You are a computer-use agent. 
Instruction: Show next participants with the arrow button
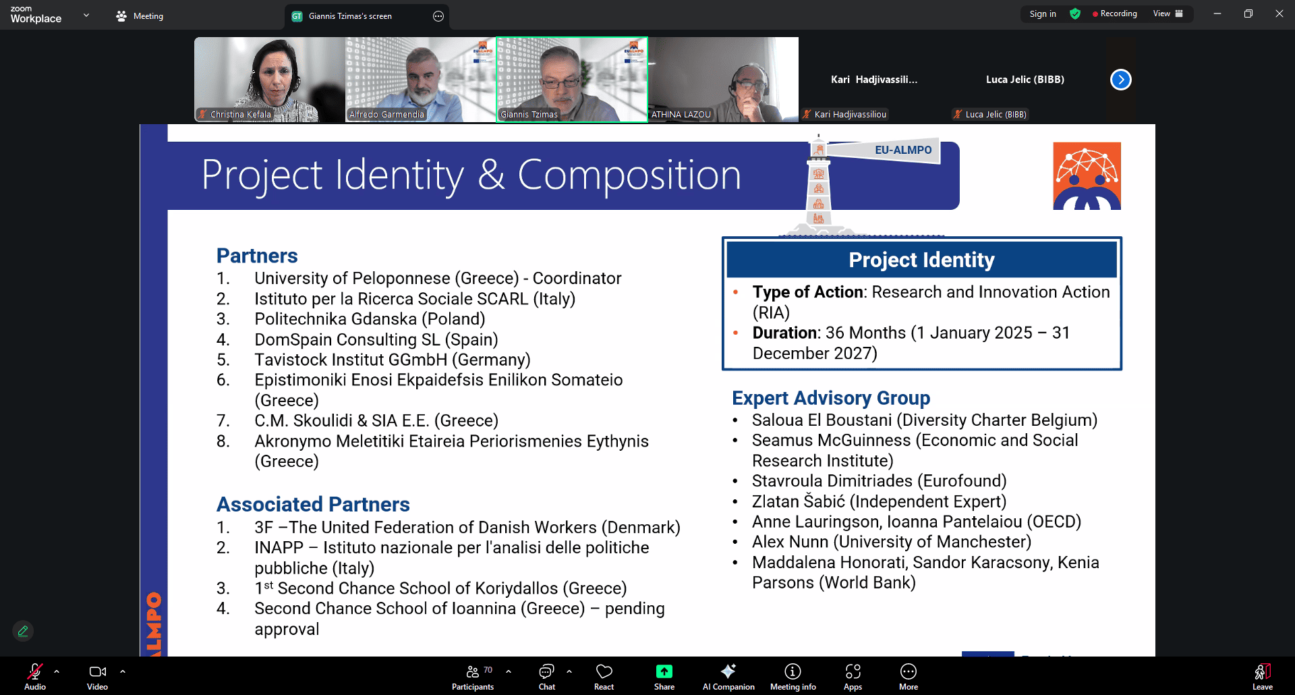(1120, 80)
